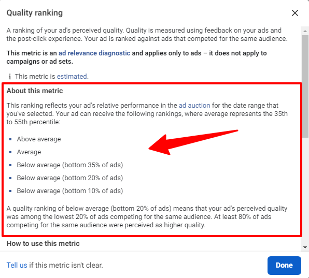
Task: Click the bullet marker beside 'Average'
Action: tap(10, 152)
